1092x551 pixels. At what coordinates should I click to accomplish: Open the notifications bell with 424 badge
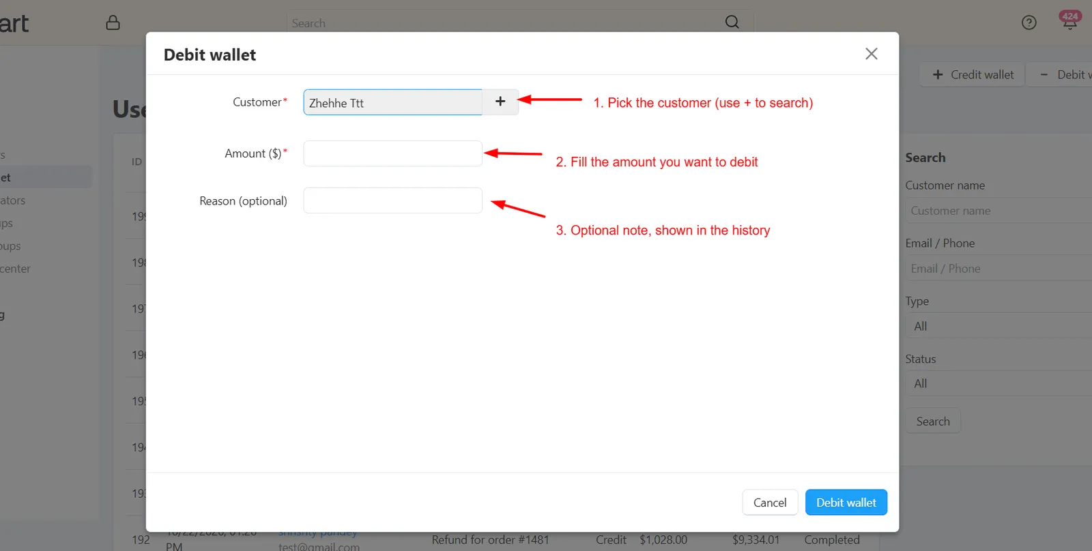click(1069, 20)
